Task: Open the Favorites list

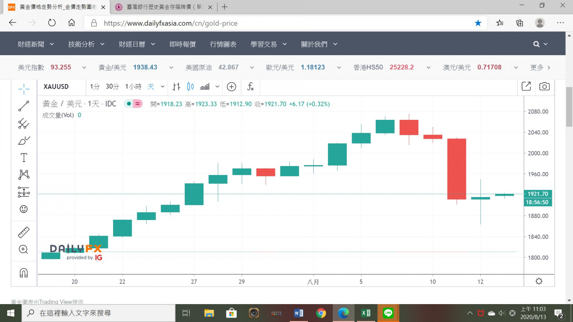Action: point(500,23)
